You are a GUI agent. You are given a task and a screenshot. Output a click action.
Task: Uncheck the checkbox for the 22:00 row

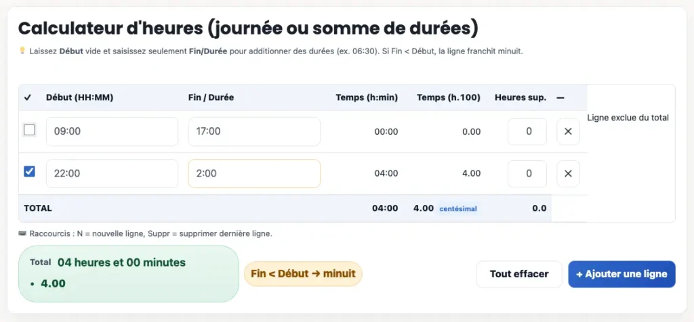(30, 172)
